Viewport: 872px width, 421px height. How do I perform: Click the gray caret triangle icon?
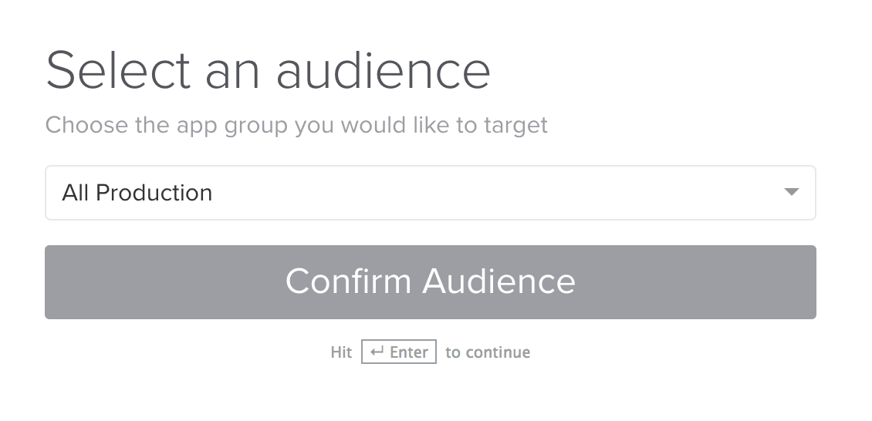791,192
